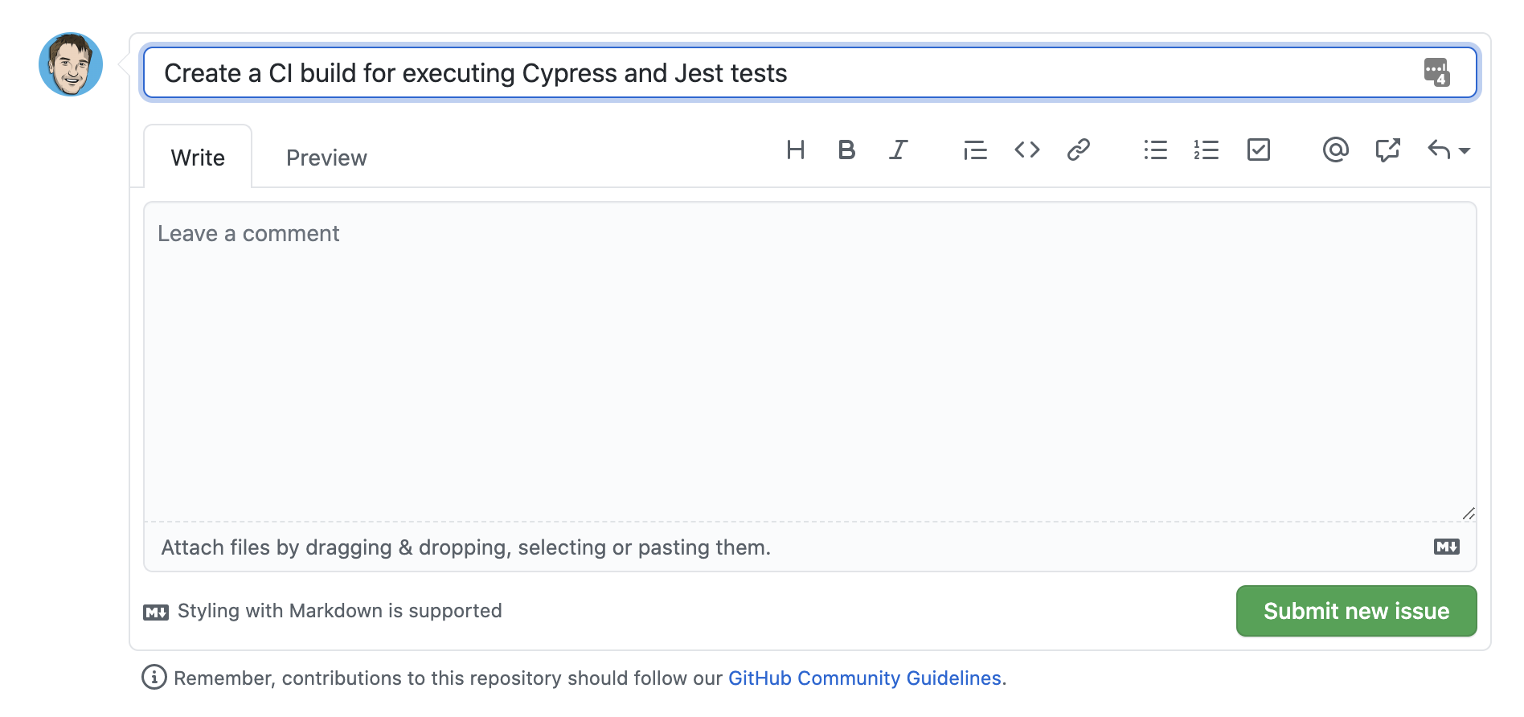
Task: Switch to the Write tab
Action: [198, 158]
